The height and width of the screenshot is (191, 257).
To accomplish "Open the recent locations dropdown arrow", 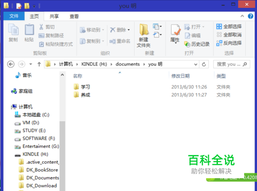I will click(31, 65).
